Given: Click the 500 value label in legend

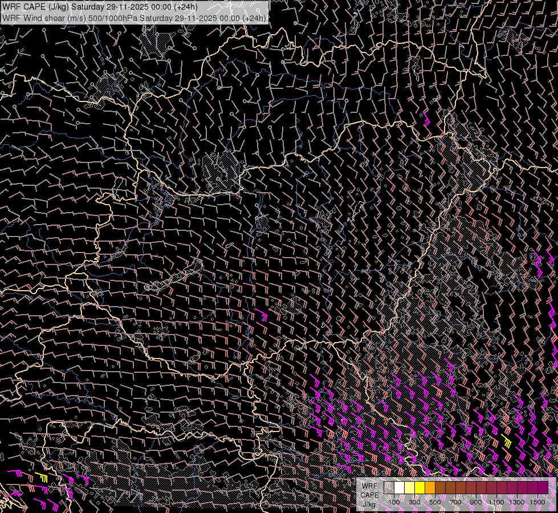Looking at the screenshot, I should (x=434, y=502).
